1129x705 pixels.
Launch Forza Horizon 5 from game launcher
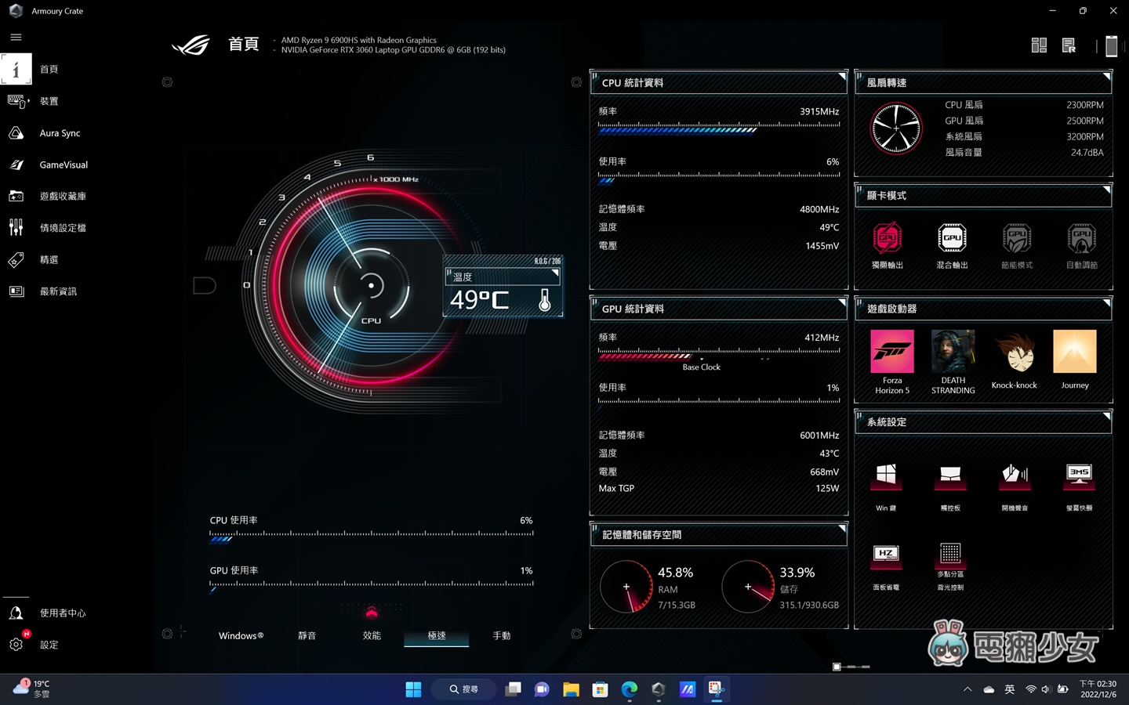[x=892, y=352]
